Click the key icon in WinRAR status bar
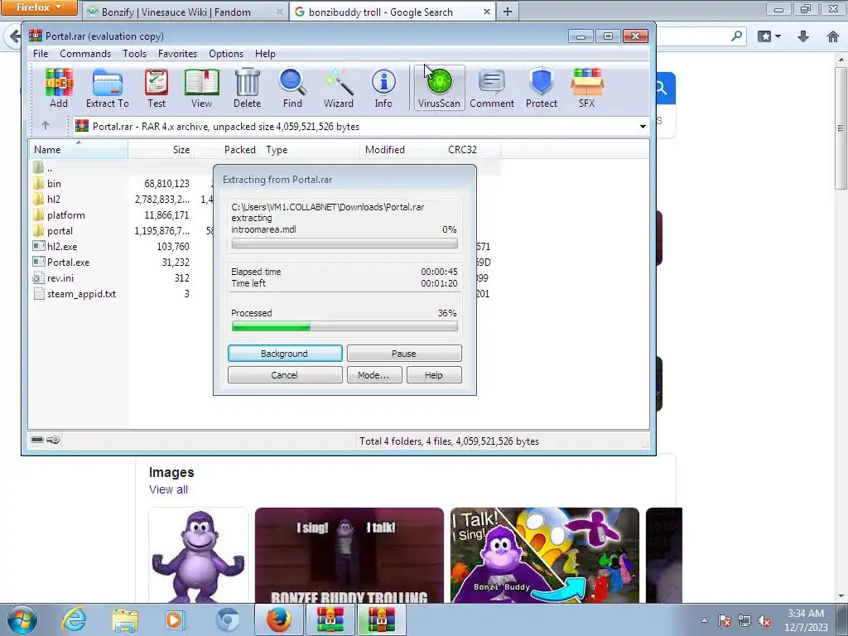The image size is (848, 636). [x=53, y=440]
